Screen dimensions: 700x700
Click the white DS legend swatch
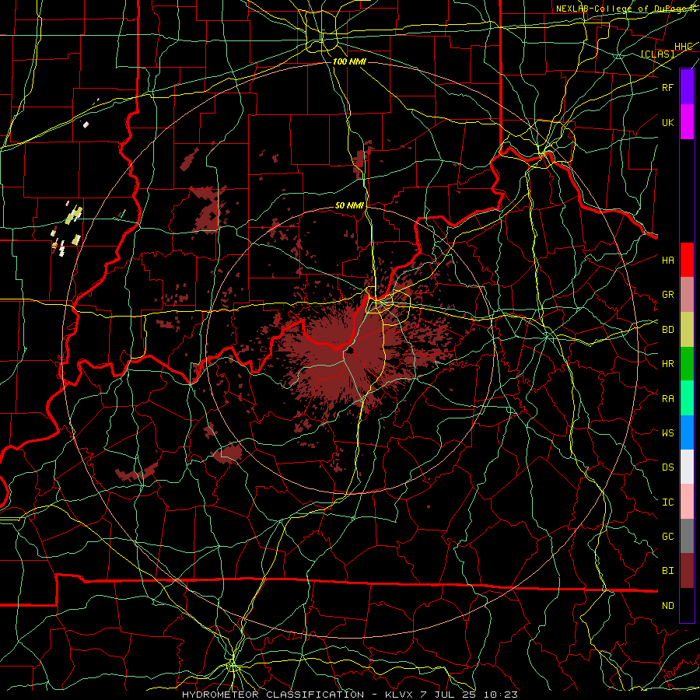click(x=687, y=467)
